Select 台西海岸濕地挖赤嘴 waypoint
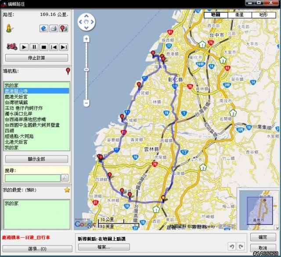The image size is (281, 257). tap(36, 119)
